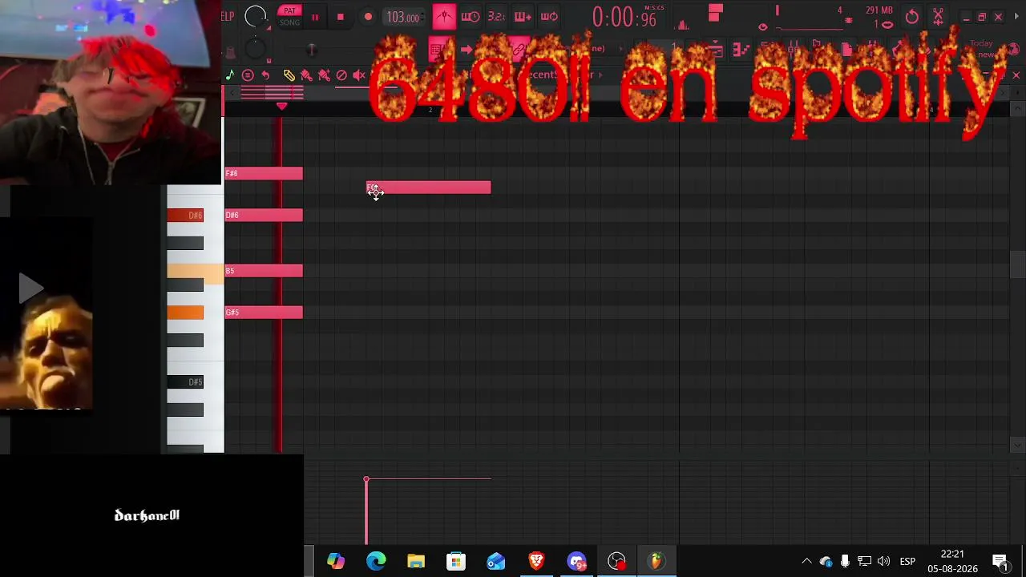
Task: Open Discord from the taskbar
Action: click(x=576, y=561)
